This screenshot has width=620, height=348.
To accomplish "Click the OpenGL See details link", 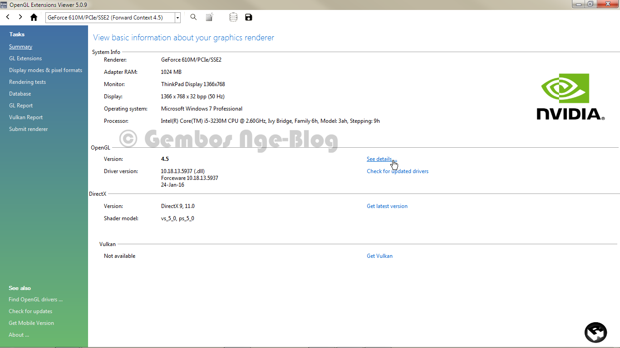I will tap(382, 159).
